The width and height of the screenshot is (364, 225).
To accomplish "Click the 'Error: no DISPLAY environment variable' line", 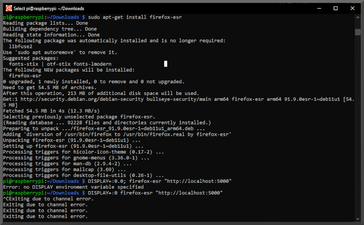I will (x=73, y=187).
